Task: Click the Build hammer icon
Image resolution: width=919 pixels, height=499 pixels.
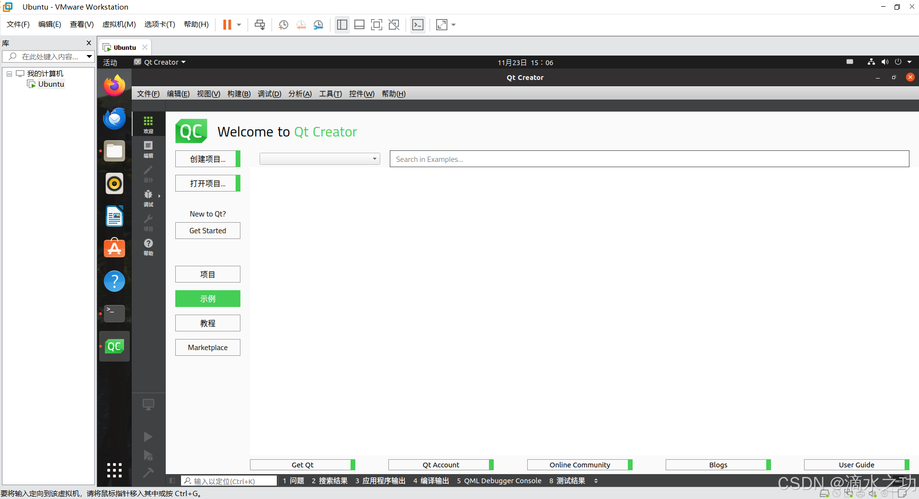Action: pos(148,472)
